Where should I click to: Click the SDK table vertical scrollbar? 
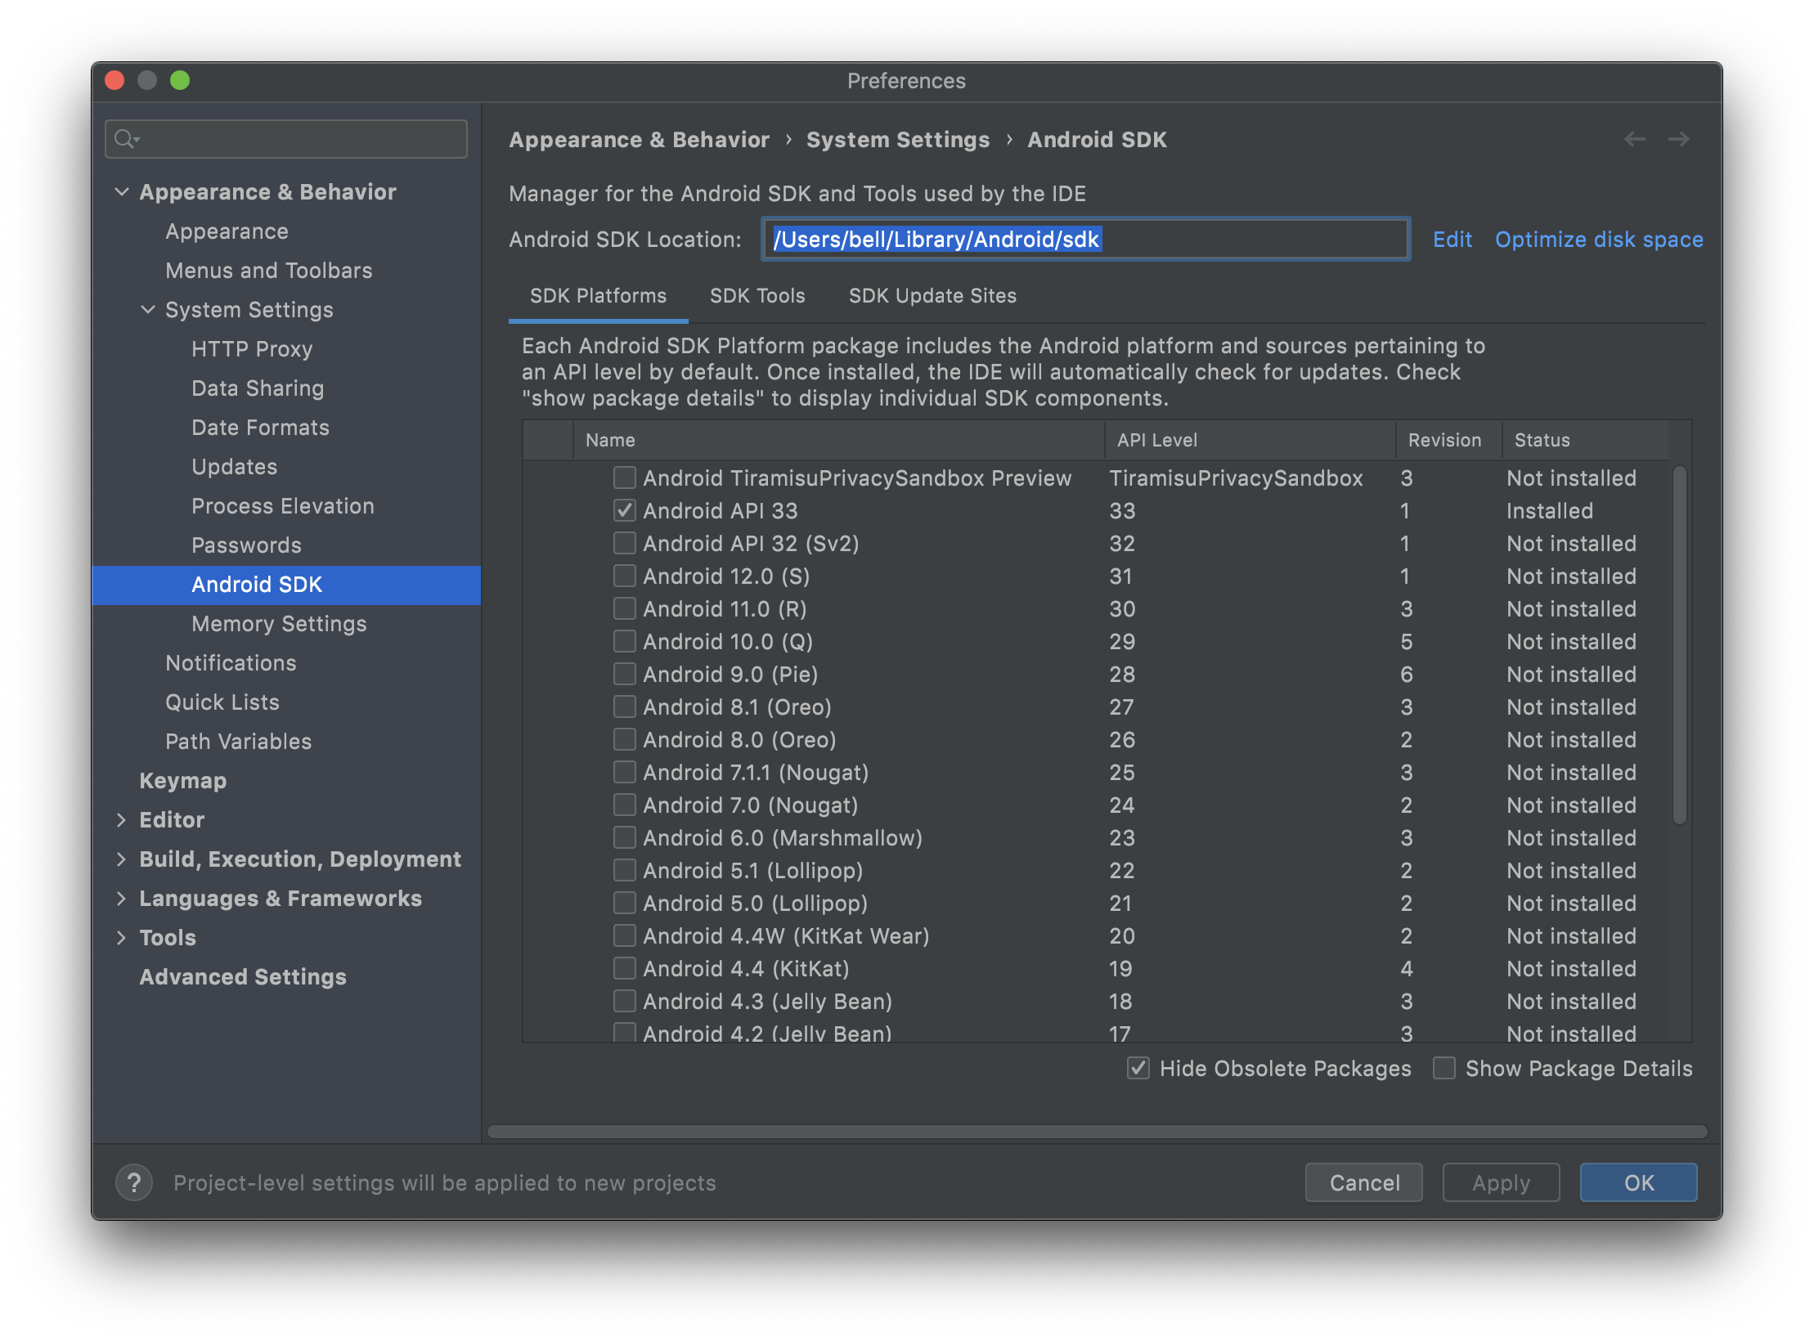coord(1679,646)
